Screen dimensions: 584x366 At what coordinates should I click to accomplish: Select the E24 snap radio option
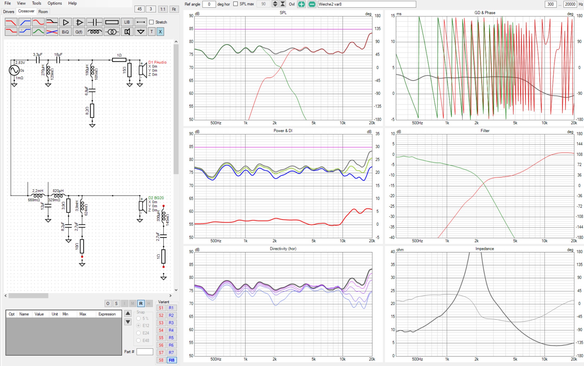[x=138, y=333]
